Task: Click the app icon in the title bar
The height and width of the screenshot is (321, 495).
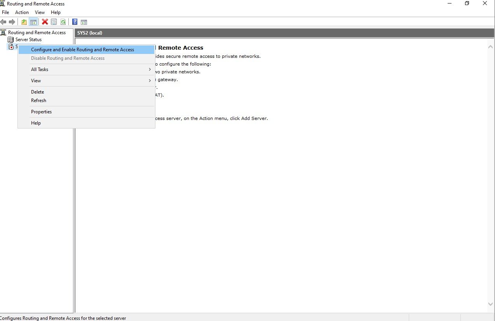Action: coord(3,3)
